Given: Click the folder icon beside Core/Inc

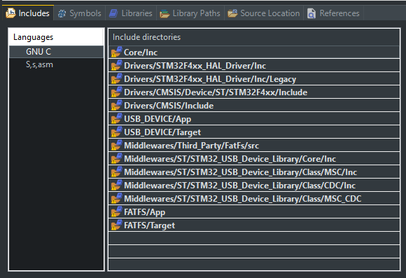Looking at the screenshot, I should 116,52.
